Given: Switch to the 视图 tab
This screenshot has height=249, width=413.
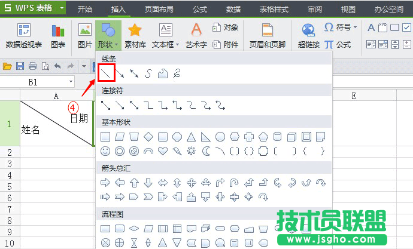Looking at the screenshot, I should pyautogui.click(x=348, y=10).
